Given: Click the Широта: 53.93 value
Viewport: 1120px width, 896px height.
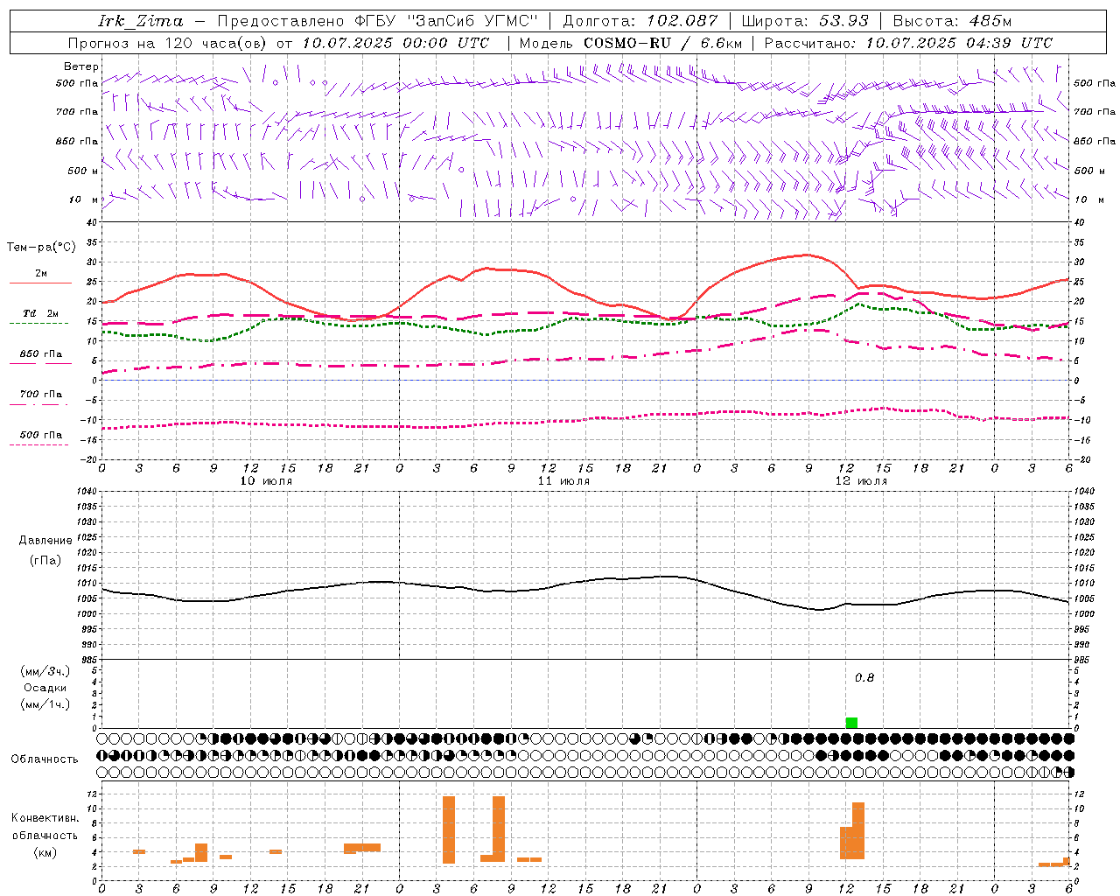Looking at the screenshot, I should pos(806,21).
